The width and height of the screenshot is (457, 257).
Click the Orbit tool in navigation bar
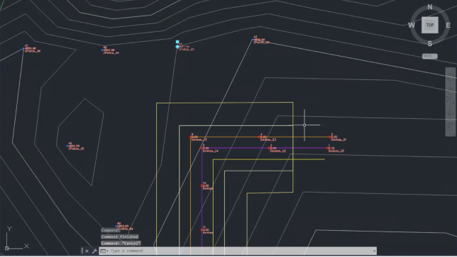coord(451,113)
